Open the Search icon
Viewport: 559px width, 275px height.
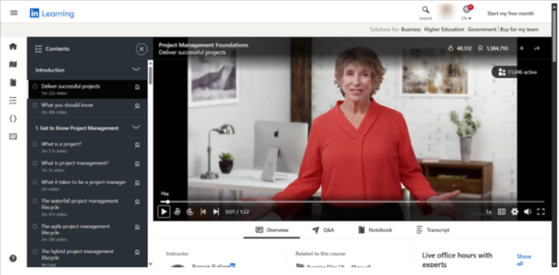(425, 13)
